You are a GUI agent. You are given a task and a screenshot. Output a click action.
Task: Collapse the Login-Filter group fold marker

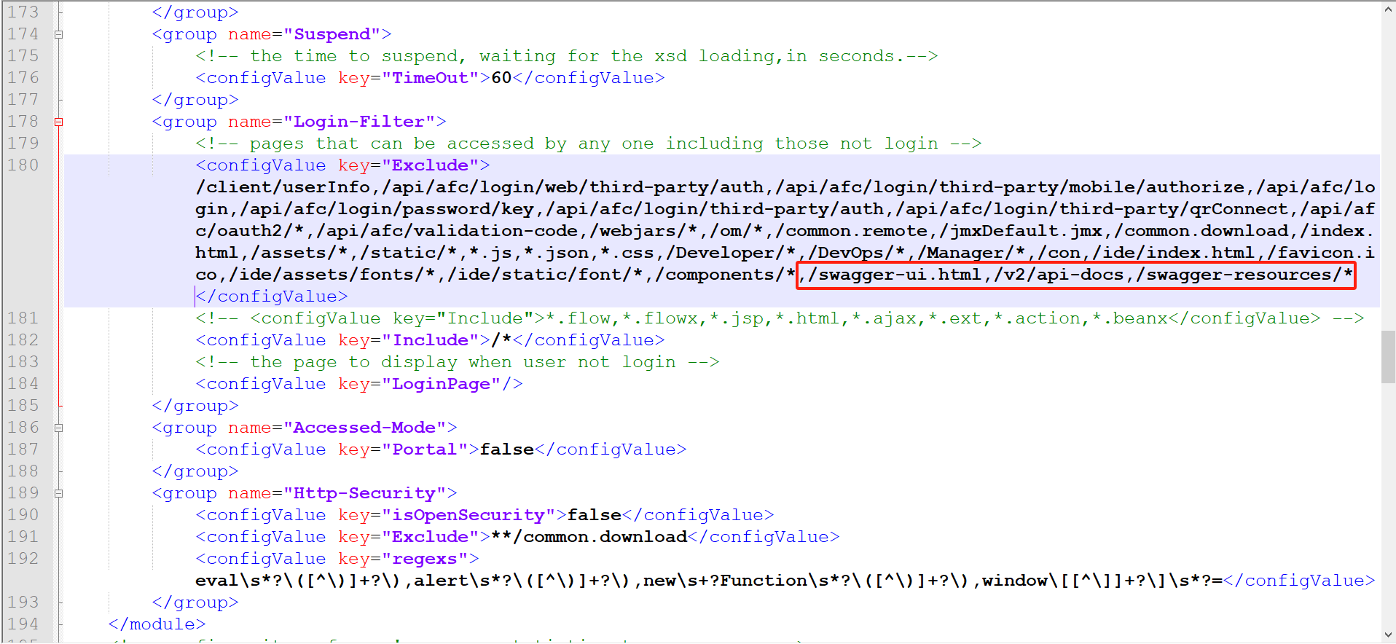pos(59,122)
